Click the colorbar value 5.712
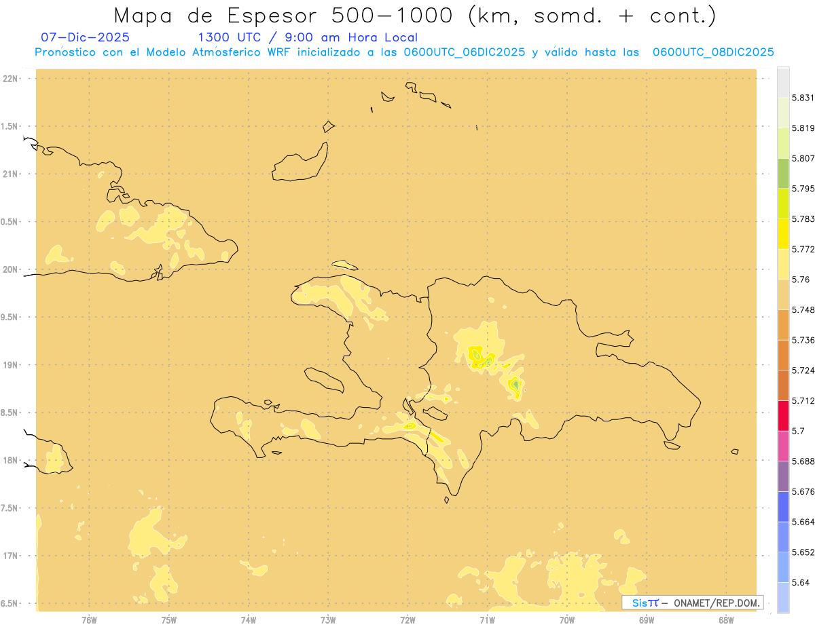The image size is (815, 629). coord(803,401)
